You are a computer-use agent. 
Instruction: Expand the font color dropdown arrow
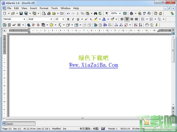[x=108, y=19]
